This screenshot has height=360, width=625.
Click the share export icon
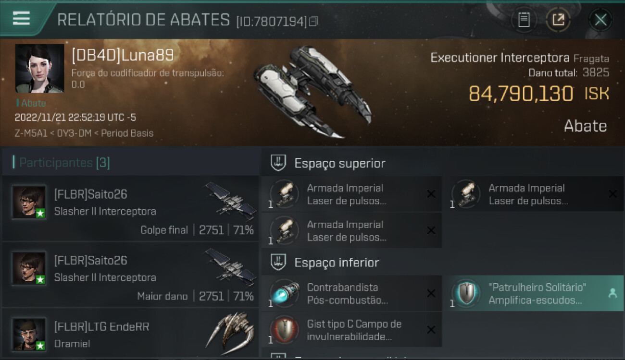[x=558, y=20]
